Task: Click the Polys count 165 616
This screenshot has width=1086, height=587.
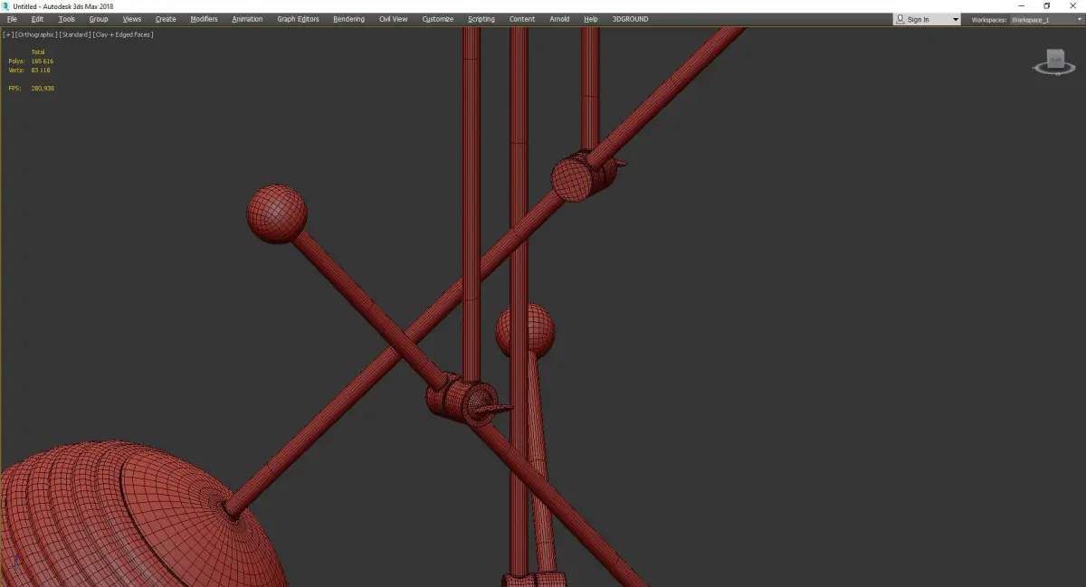Action: (x=42, y=62)
